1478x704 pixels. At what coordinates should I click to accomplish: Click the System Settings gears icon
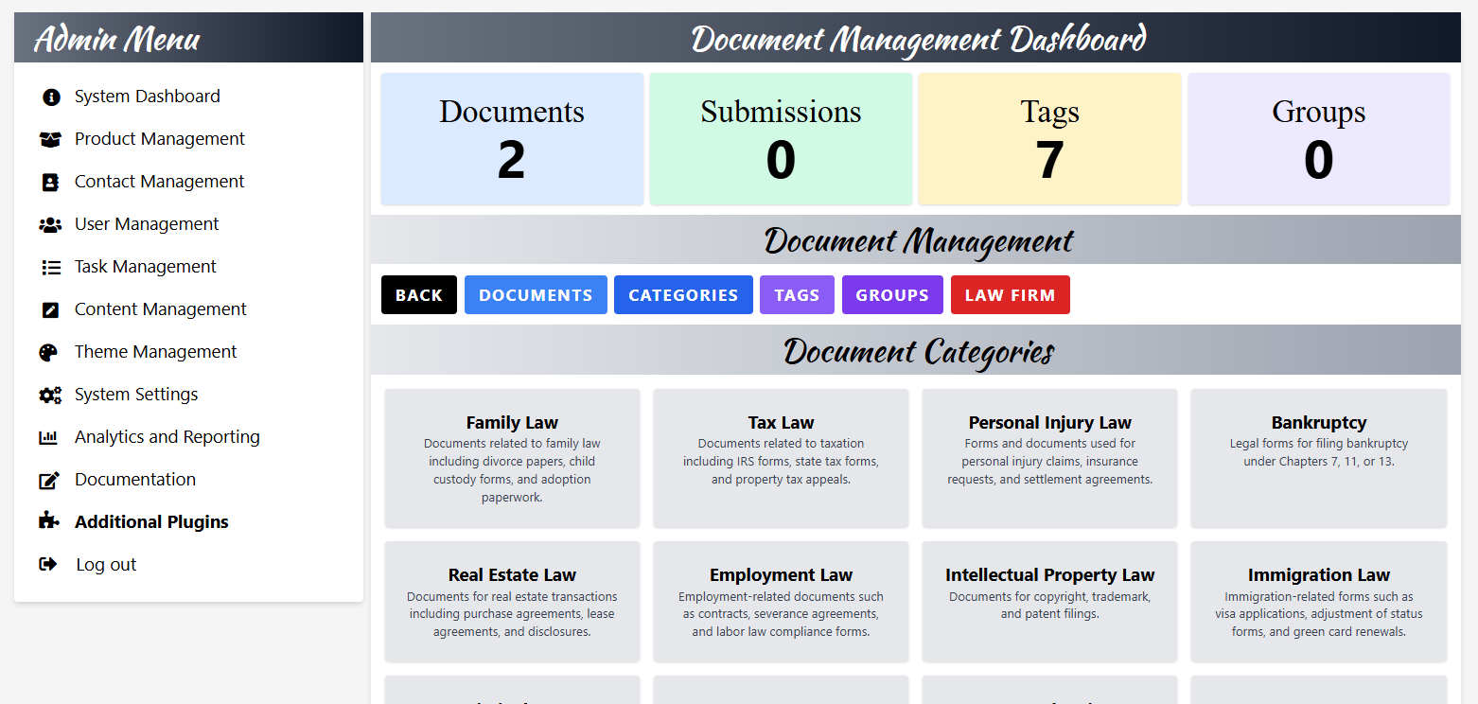50,395
